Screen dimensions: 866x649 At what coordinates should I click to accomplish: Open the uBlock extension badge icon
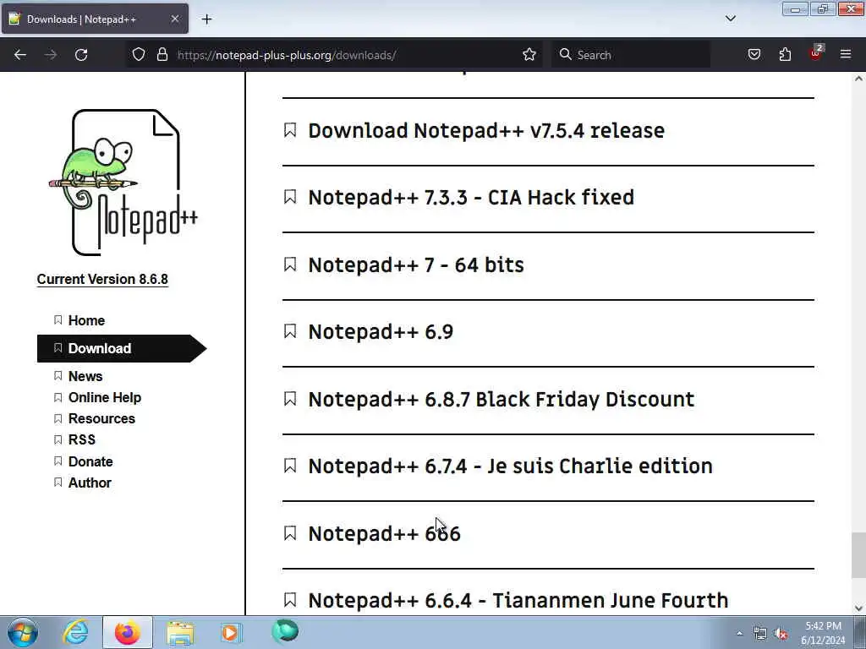coord(816,53)
